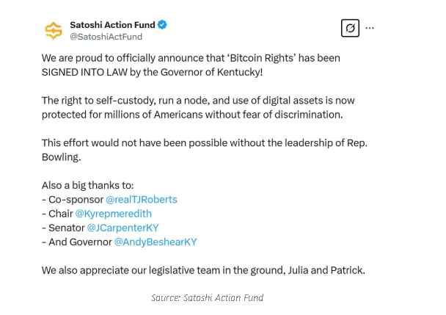Click the 'Senator' label text

[x=66, y=228]
